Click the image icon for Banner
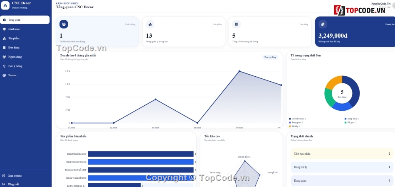Viewport: 395px width, 187px height. [4, 75]
